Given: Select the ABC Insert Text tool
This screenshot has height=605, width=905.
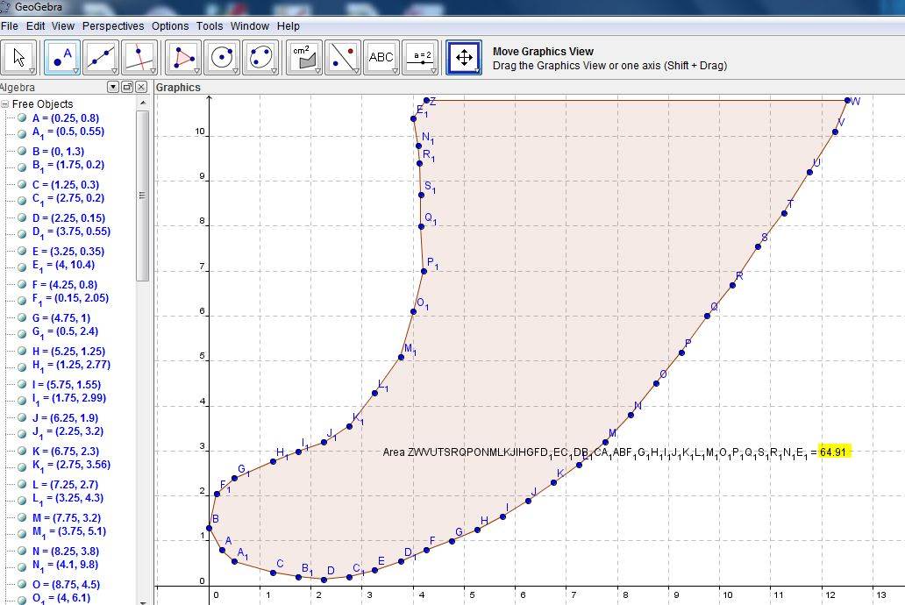Looking at the screenshot, I should tap(381, 58).
